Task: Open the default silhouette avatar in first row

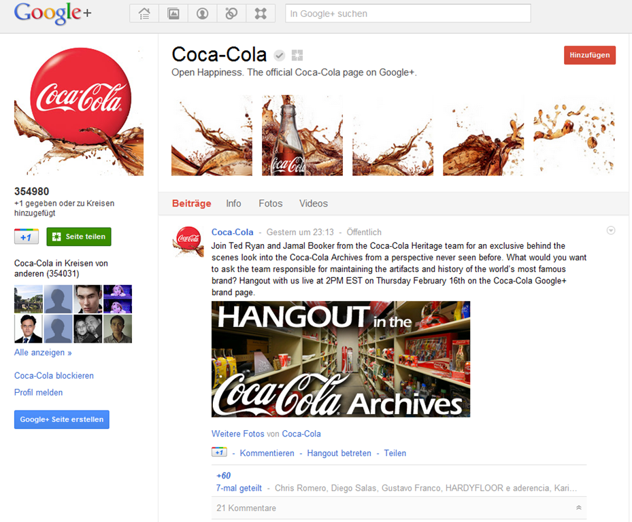Action: 58,299
